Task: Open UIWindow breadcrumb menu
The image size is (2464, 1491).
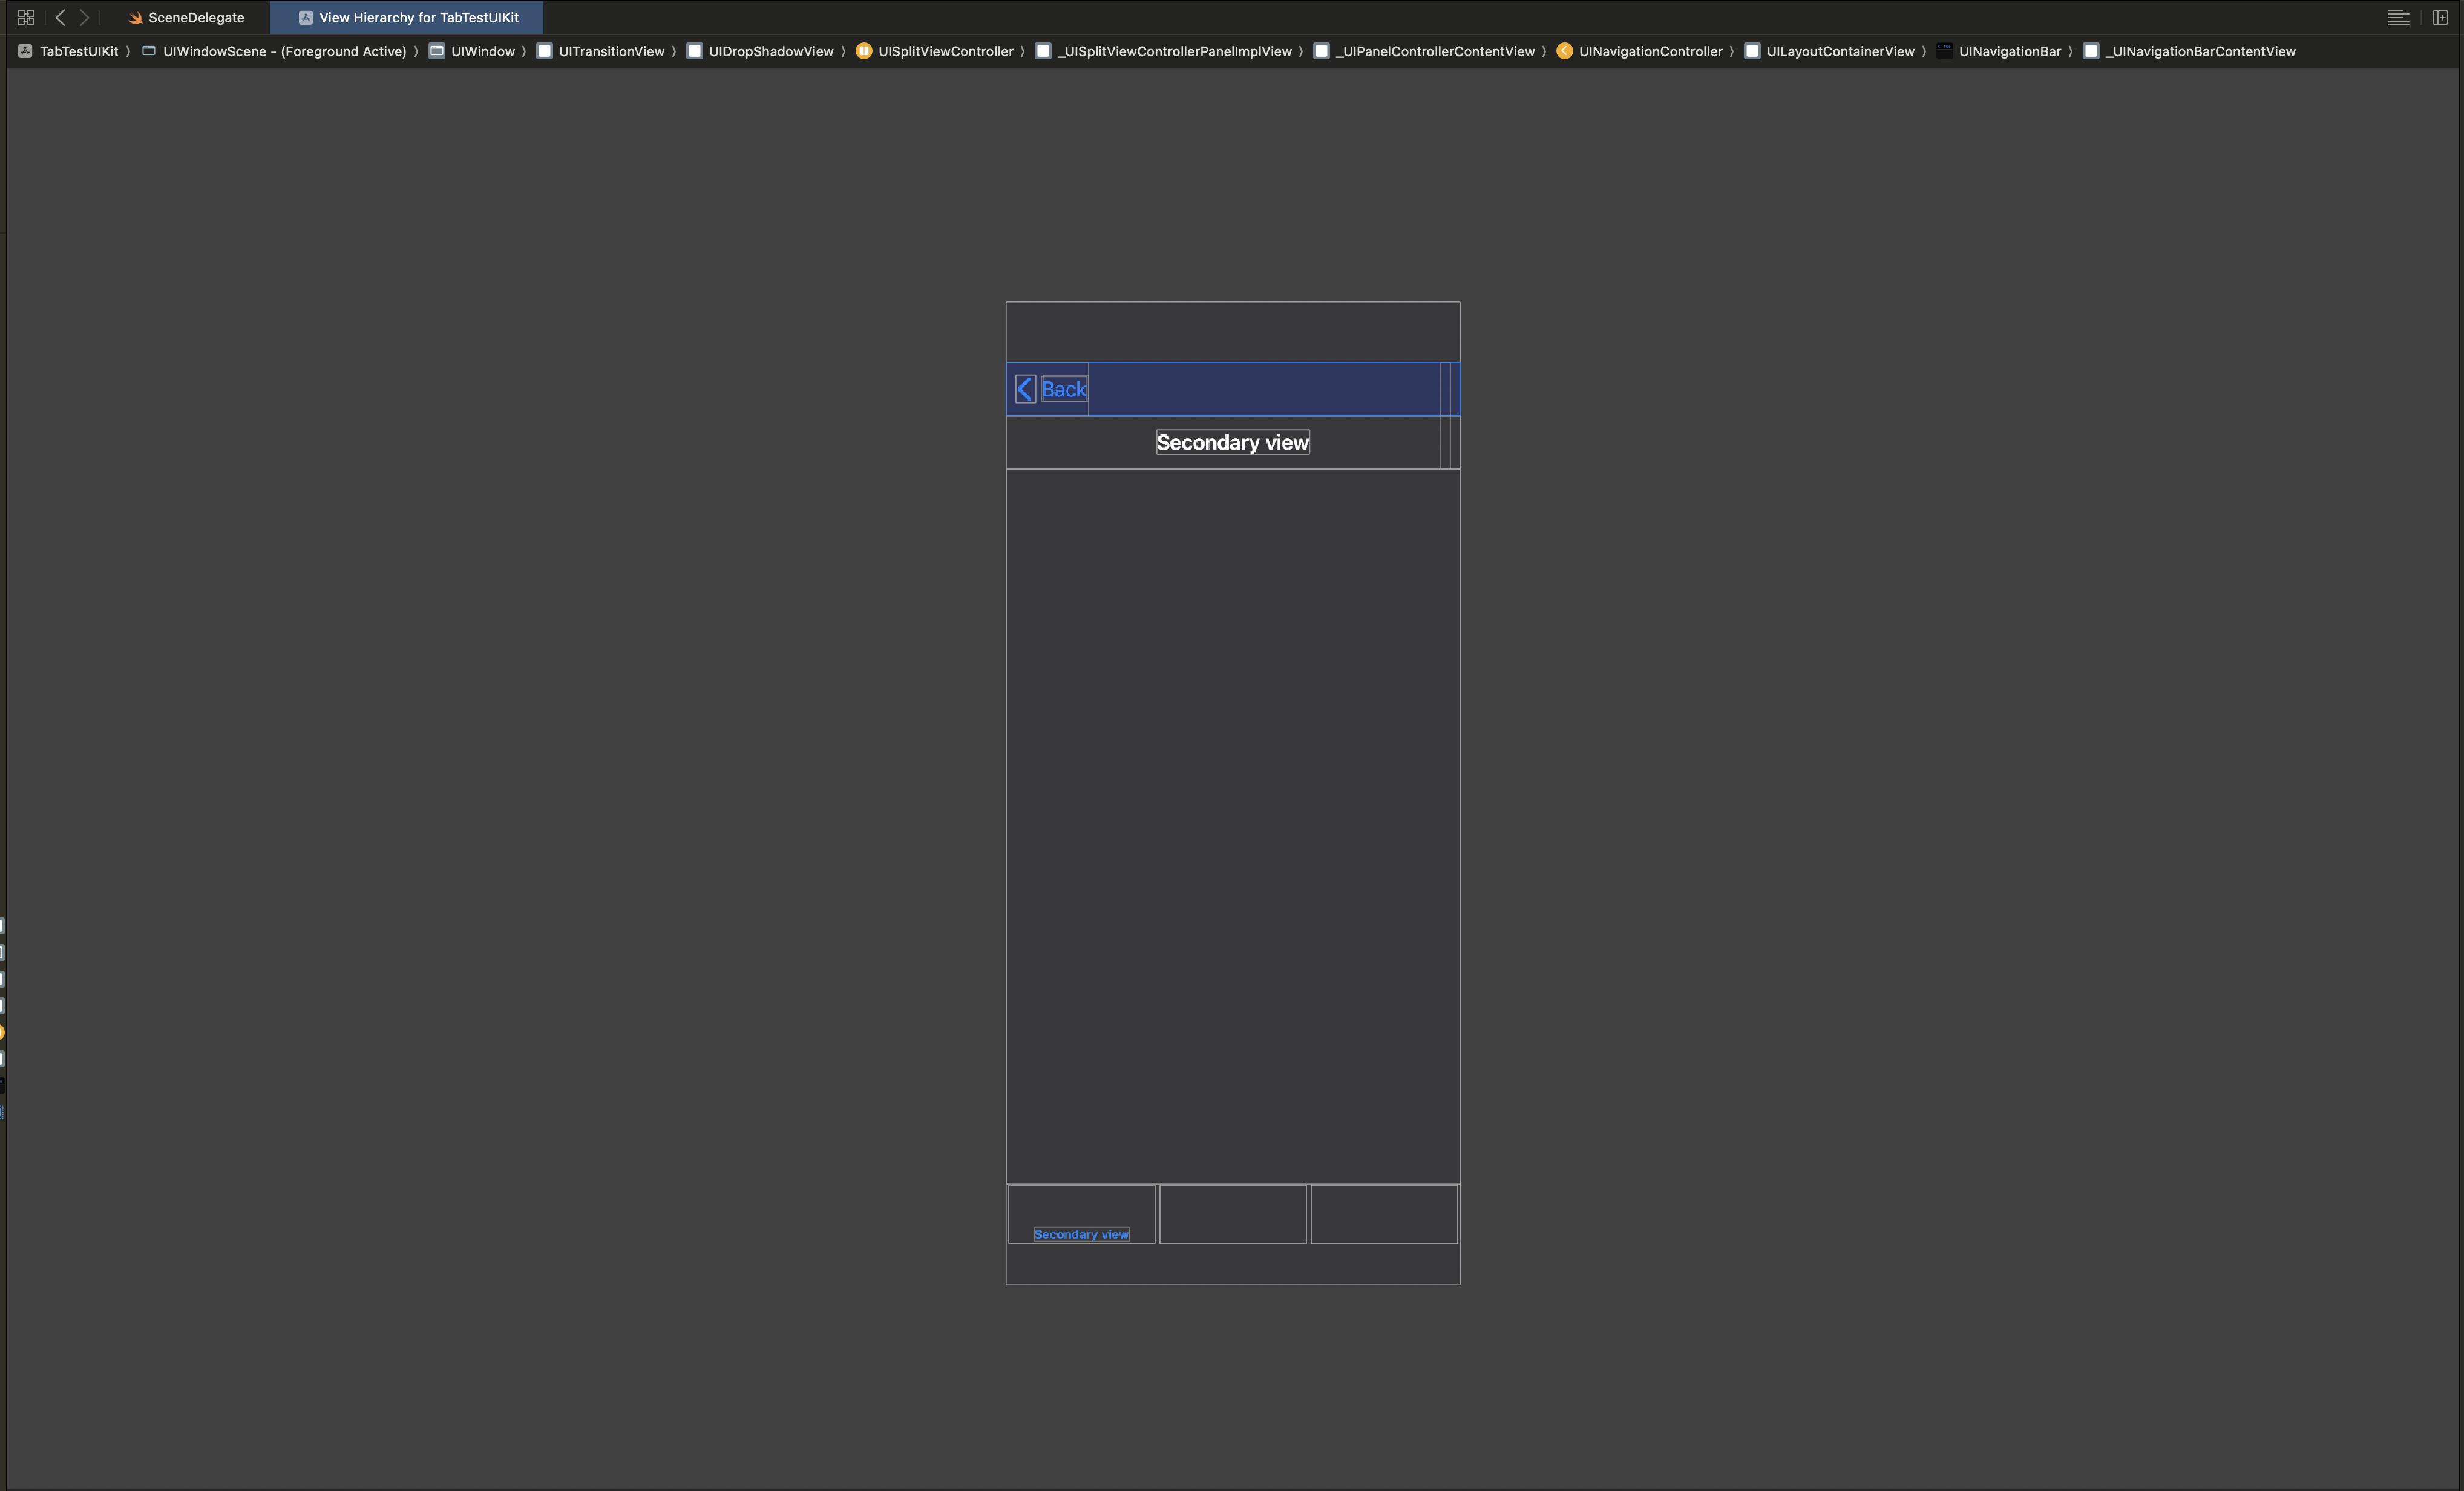Action: (482, 51)
